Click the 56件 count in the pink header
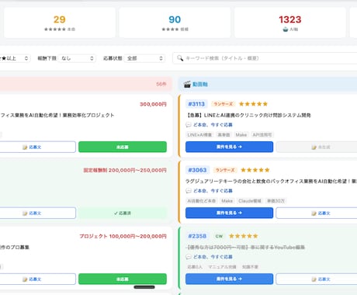The image size is (357, 295). pyautogui.click(x=161, y=84)
